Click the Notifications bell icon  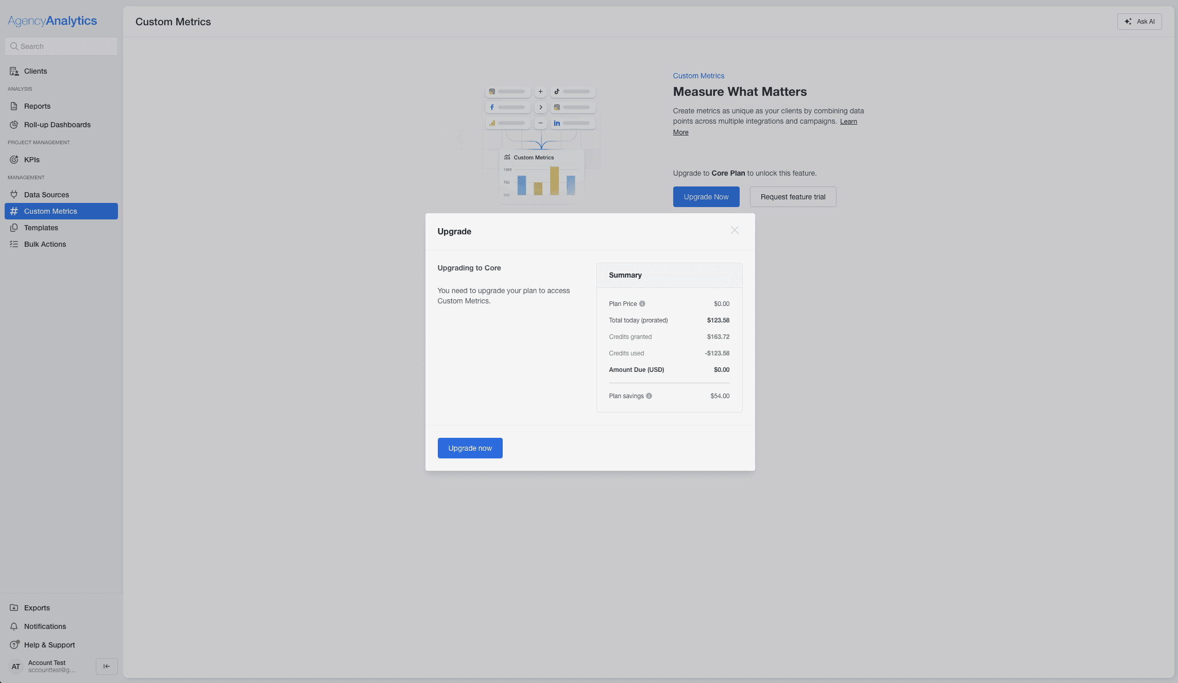point(14,626)
